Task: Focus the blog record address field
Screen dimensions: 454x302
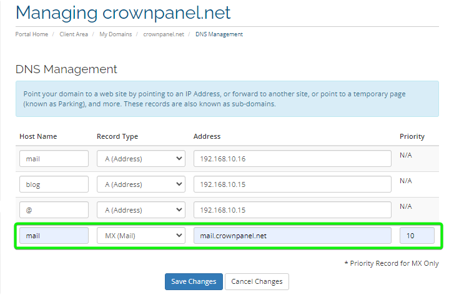Action: click(292, 184)
